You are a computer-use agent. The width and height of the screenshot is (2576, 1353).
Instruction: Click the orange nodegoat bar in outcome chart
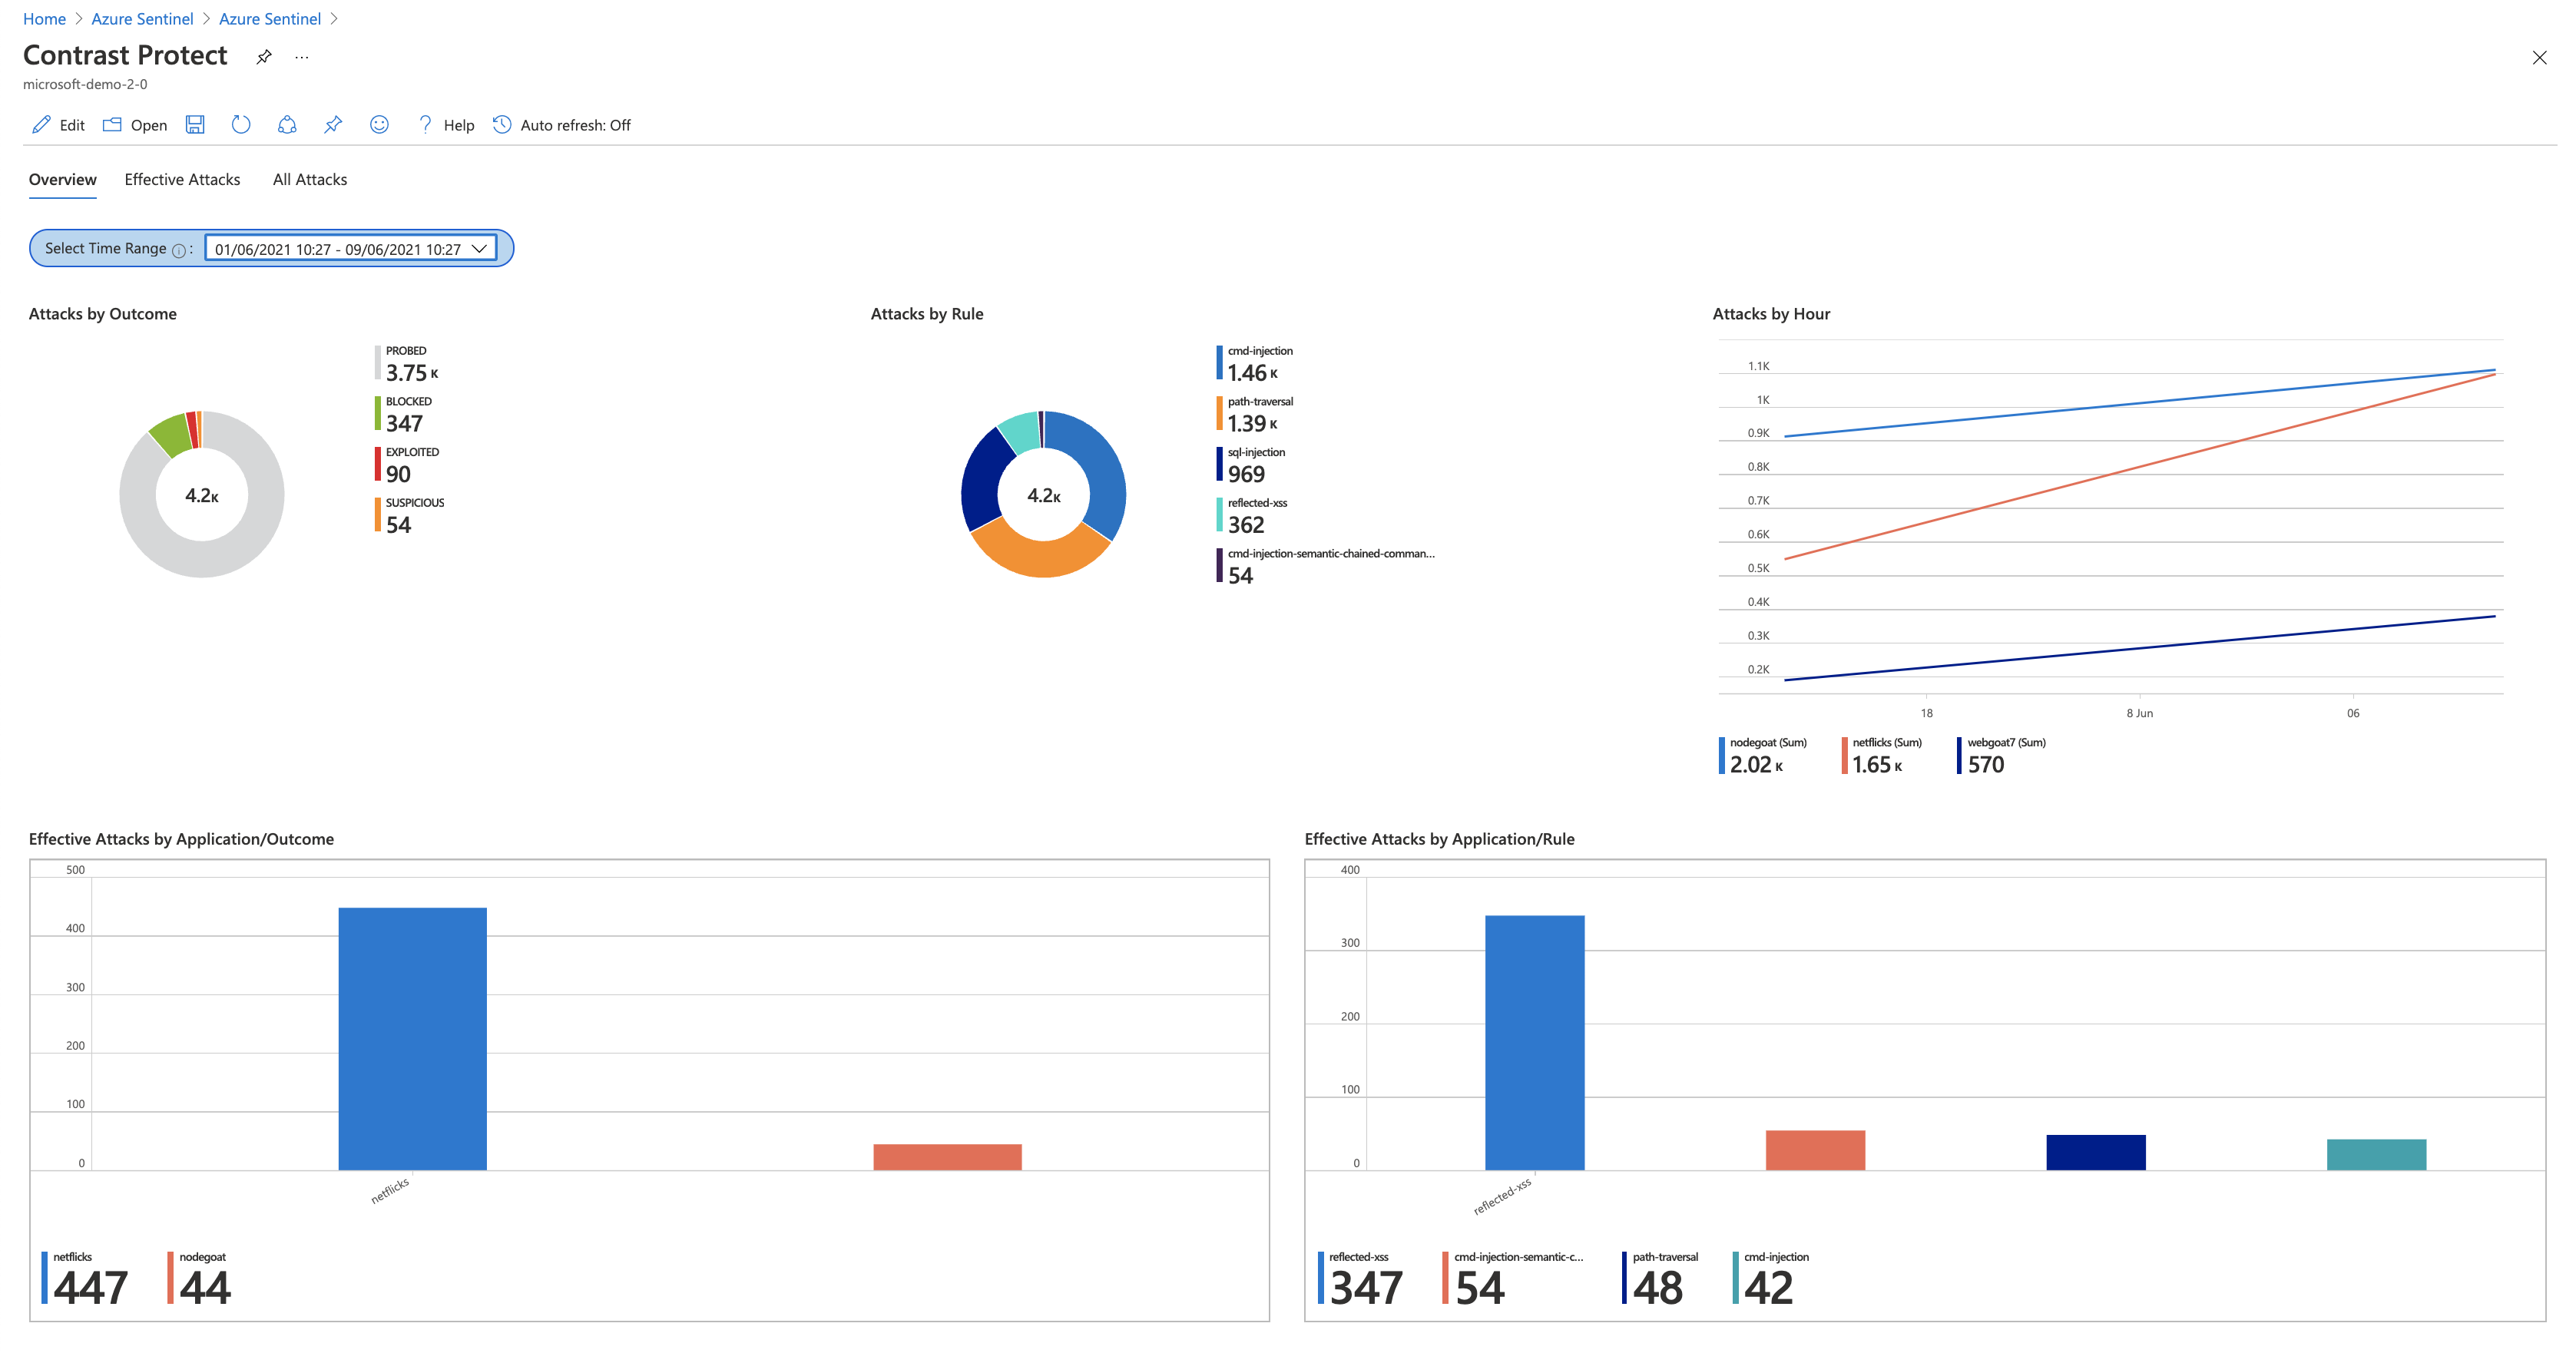[x=947, y=1157]
